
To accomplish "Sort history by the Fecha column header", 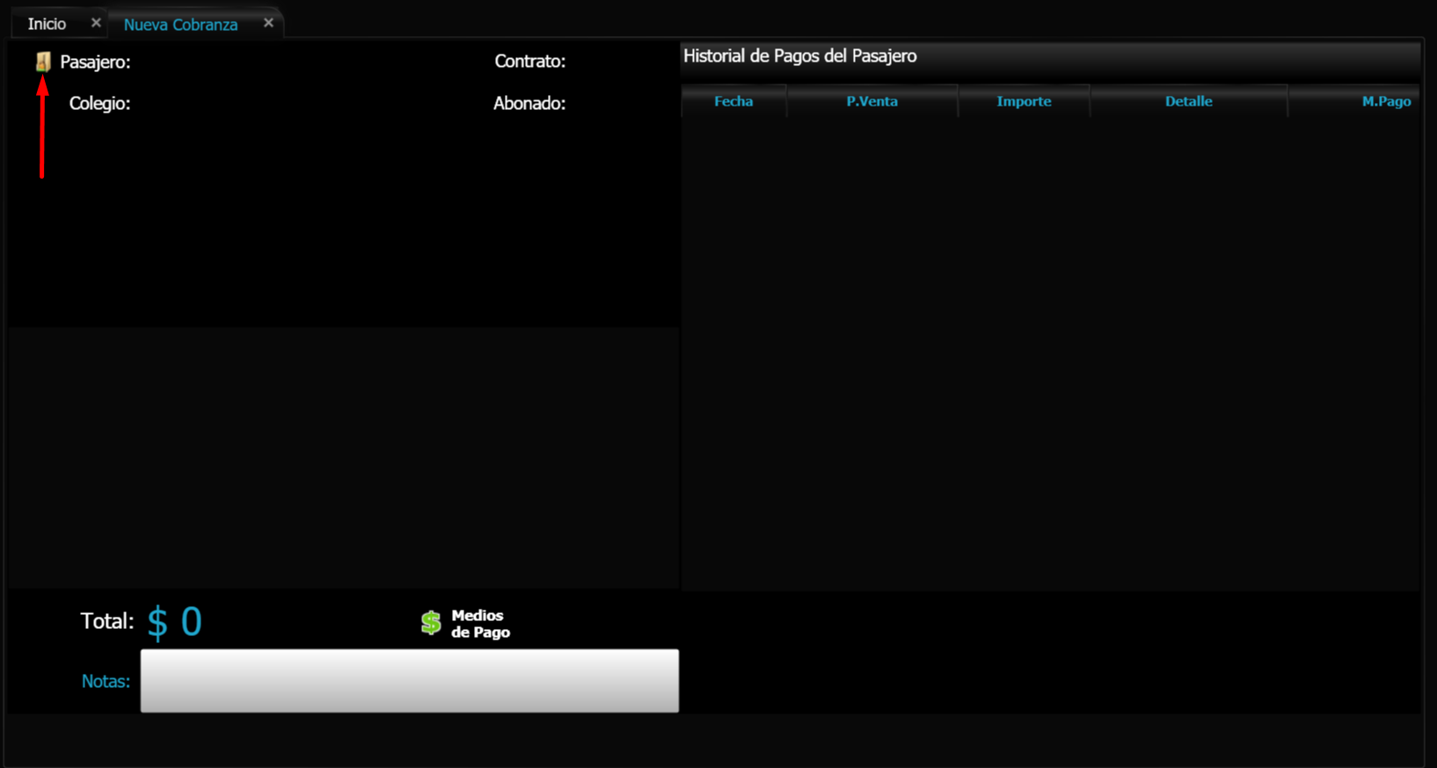I will tap(733, 101).
